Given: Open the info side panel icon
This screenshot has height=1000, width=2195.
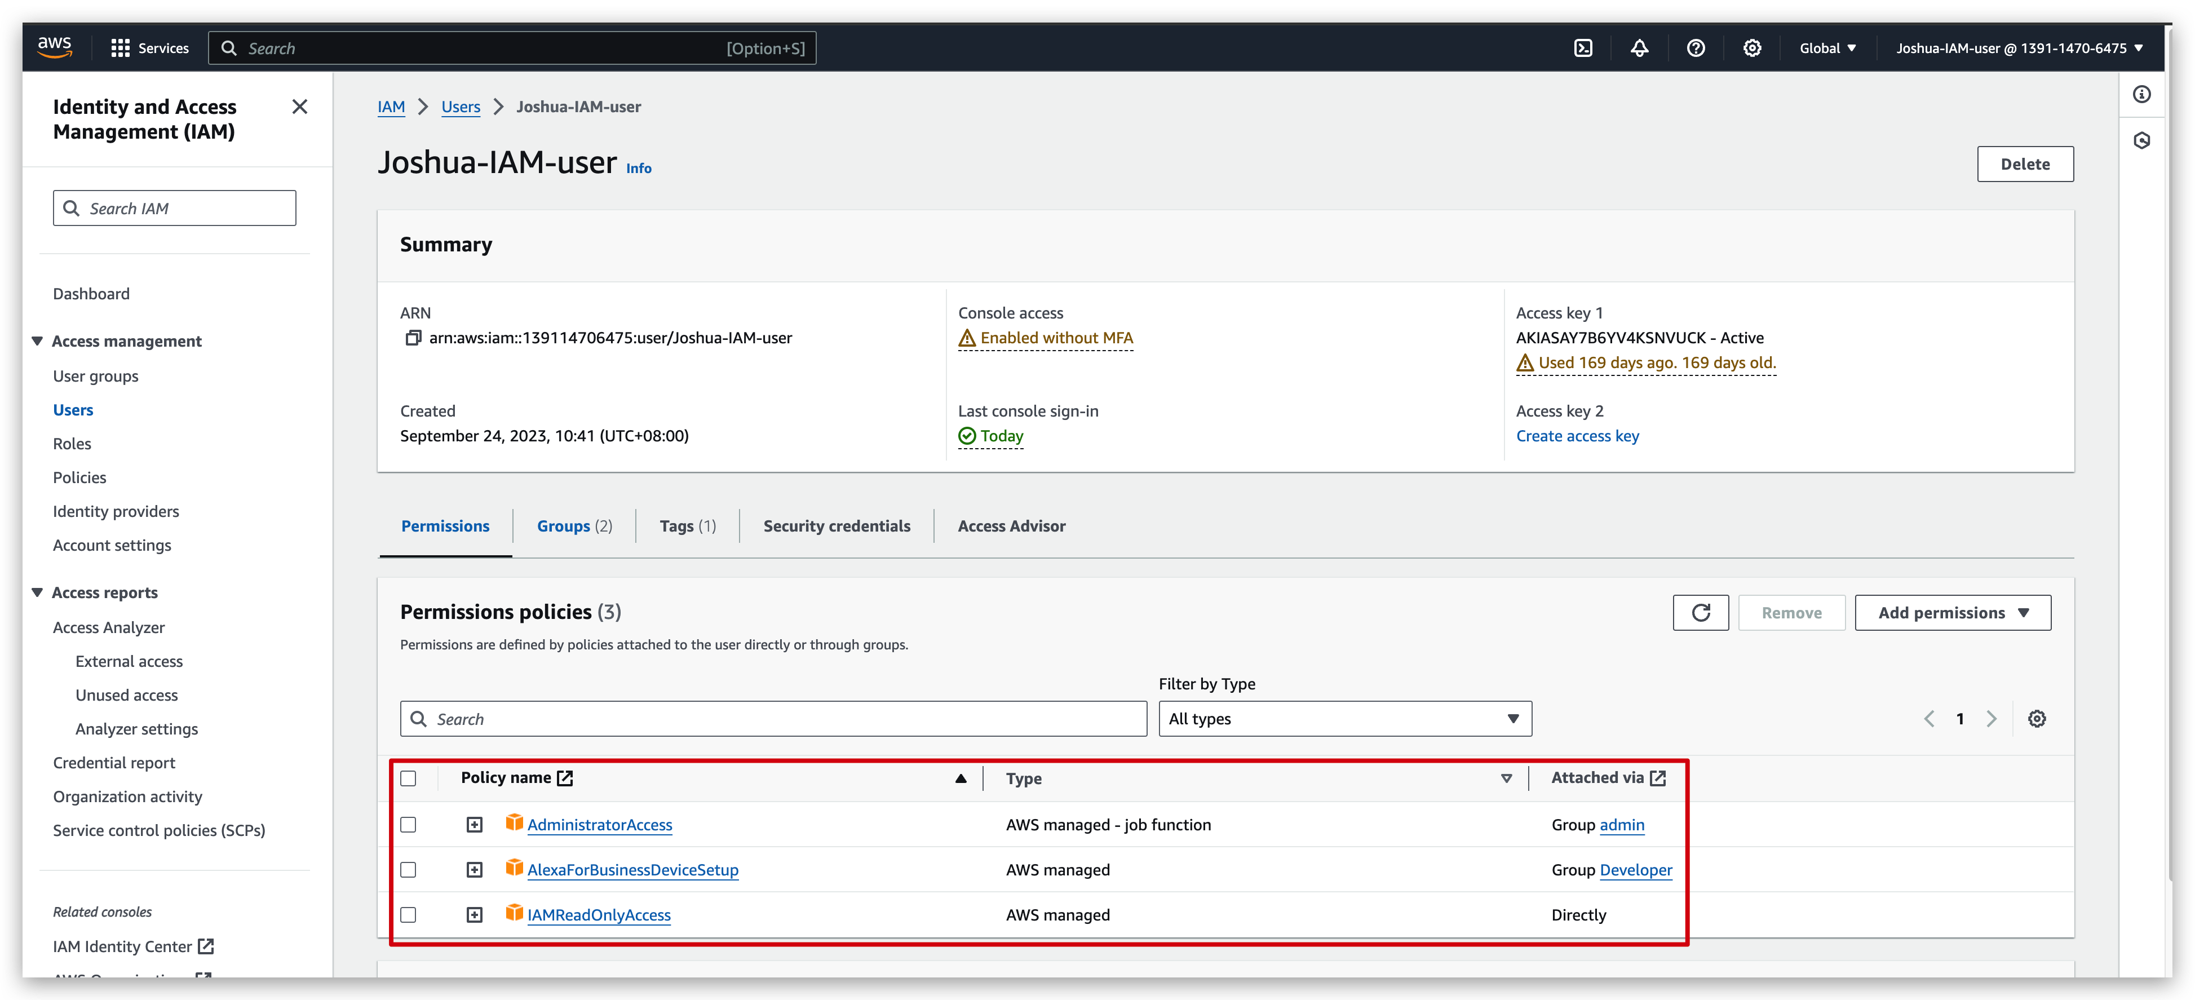Looking at the screenshot, I should (2143, 94).
